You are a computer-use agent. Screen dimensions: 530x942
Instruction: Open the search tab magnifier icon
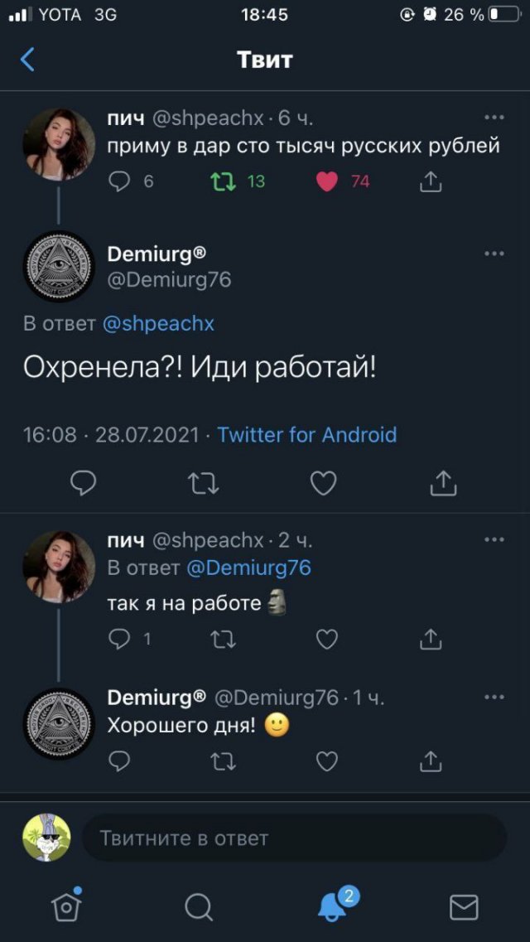point(199,907)
